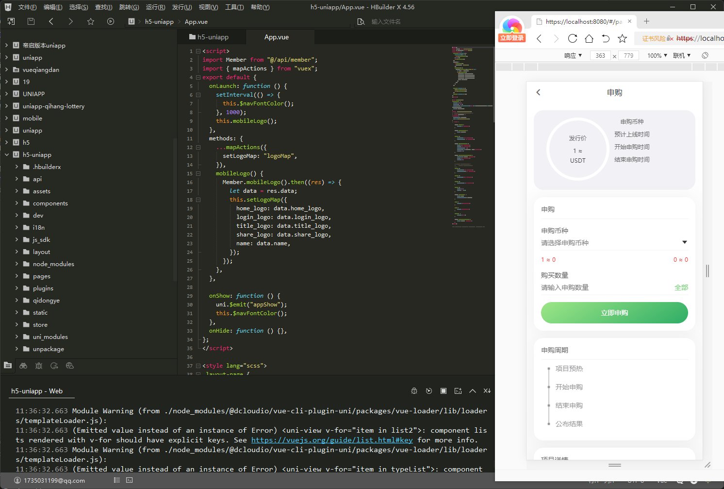This screenshot has width=724, height=489.
Task: Click the viewport width field showing 363
Action: [x=600, y=55]
